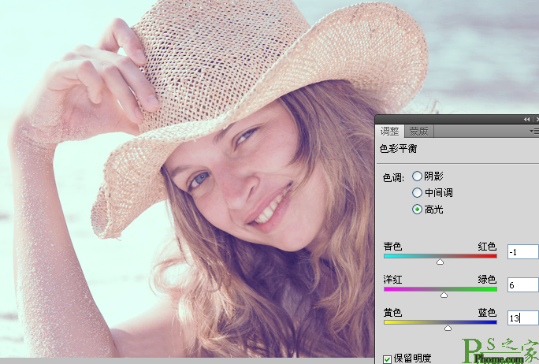Click the 黄色-蓝色 slider handle

tap(448, 329)
